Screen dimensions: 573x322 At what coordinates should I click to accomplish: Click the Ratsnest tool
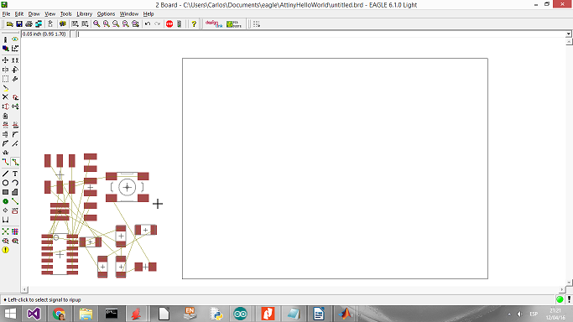coord(5,231)
